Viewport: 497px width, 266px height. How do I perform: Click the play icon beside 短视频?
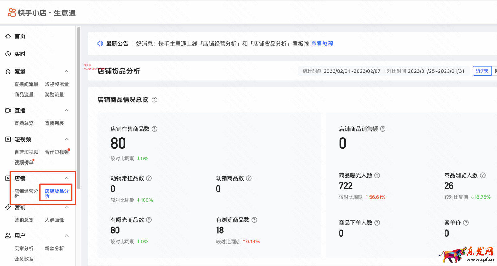pos(8,139)
